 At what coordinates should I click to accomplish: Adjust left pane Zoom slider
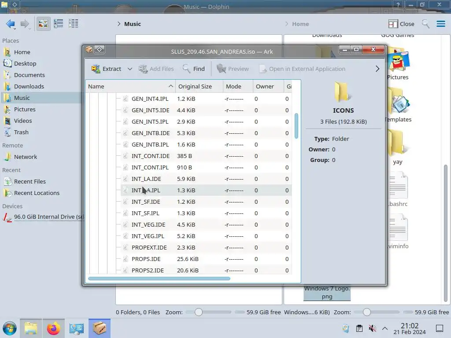208,312
